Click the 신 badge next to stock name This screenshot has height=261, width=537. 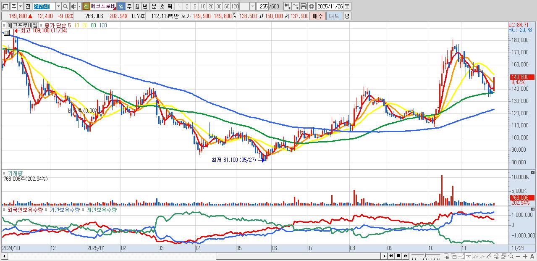coord(86,6)
